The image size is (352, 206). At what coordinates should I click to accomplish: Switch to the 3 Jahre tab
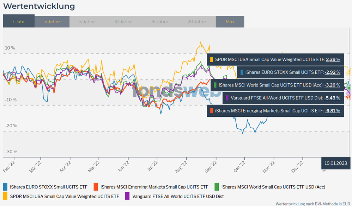coord(52,21)
